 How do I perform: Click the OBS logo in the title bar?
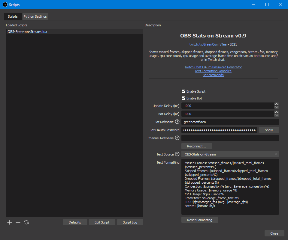tap(5, 4)
